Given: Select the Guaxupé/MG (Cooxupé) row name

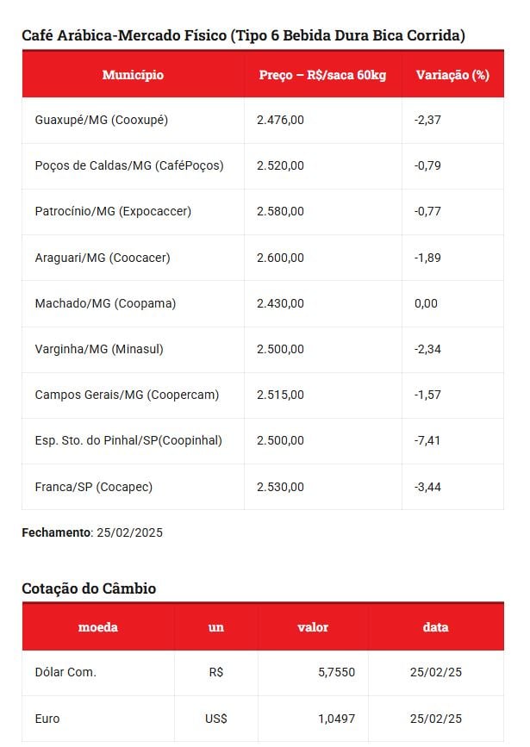Looking at the screenshot, I should 102,120.
